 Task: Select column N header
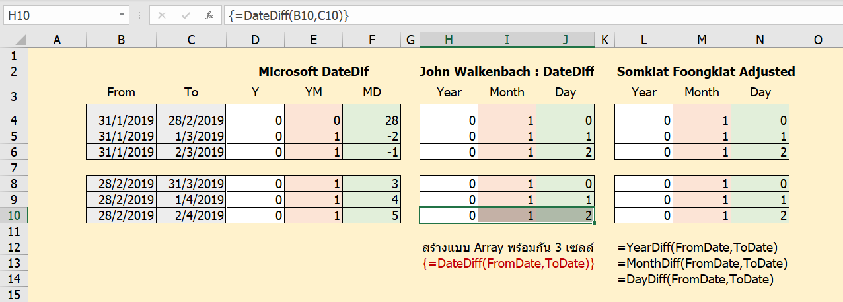[760, 40]
